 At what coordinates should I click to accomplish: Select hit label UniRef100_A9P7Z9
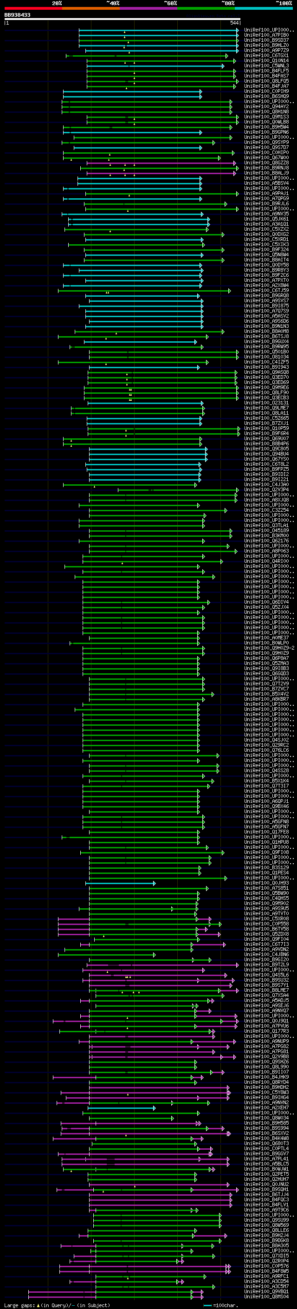tap(266, 50)
